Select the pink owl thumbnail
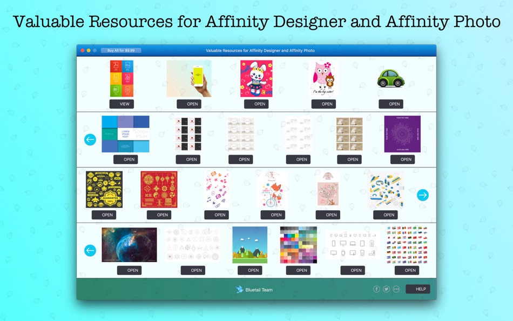513x321 pixels. point(324,78)
